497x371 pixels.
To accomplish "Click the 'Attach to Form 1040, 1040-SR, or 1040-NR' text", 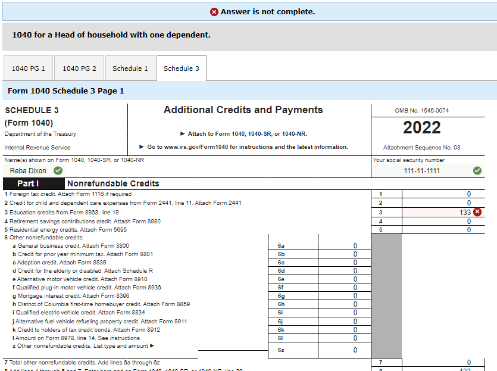I will (x=248, y=134).
